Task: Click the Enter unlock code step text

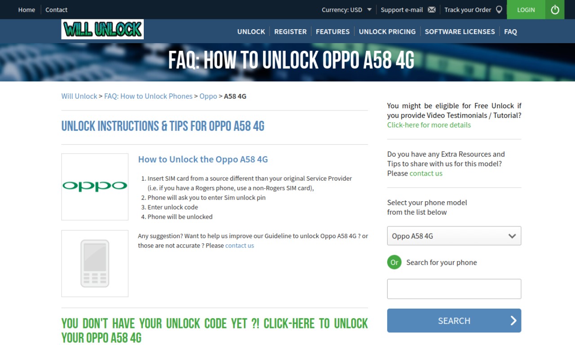Action: [173, 207]
